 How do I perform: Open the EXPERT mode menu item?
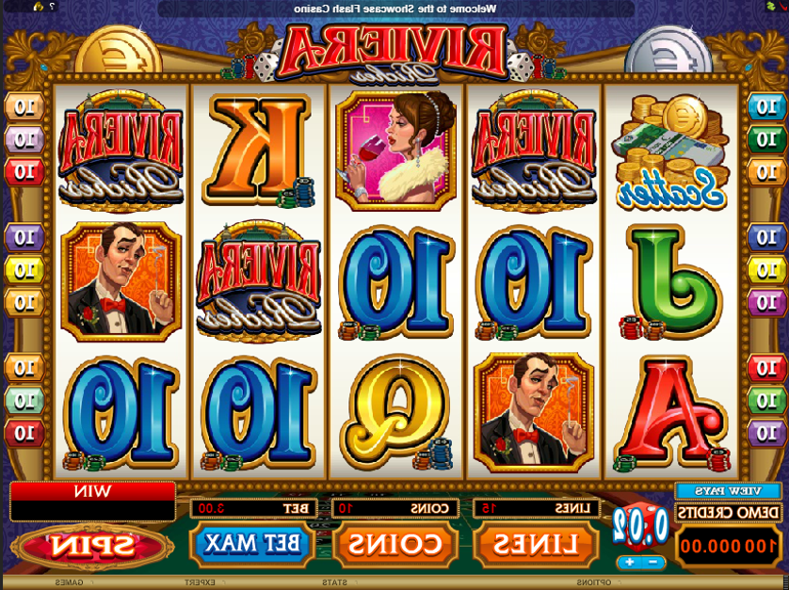(200, 582)
